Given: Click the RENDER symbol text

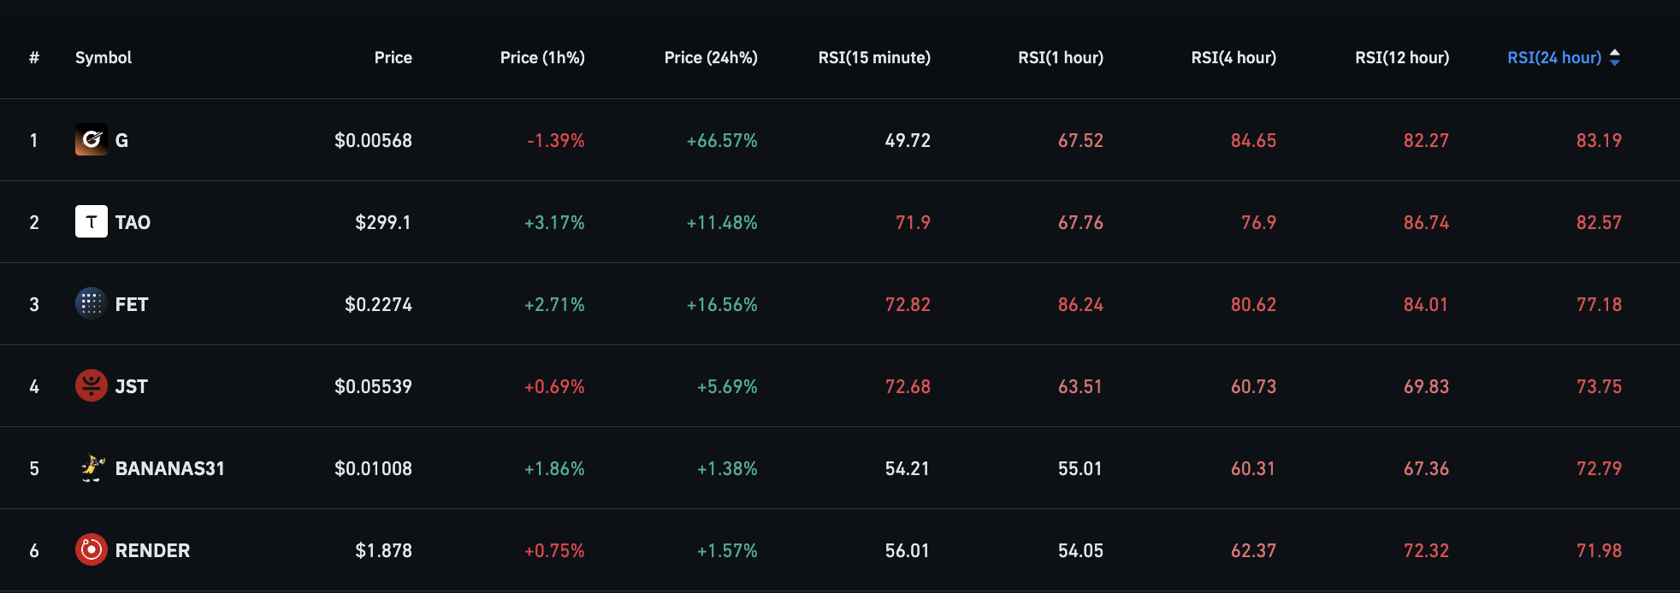Looking at the screenshot, I should tap(153, 550).
